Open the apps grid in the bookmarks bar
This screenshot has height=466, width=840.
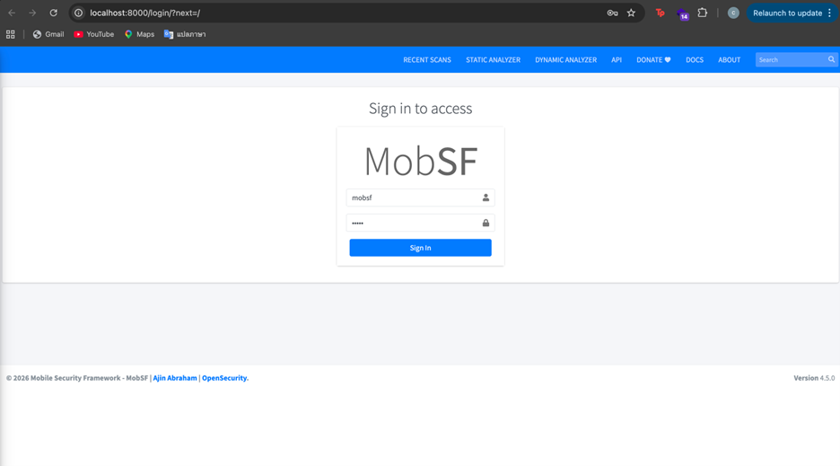coord(10,34)
